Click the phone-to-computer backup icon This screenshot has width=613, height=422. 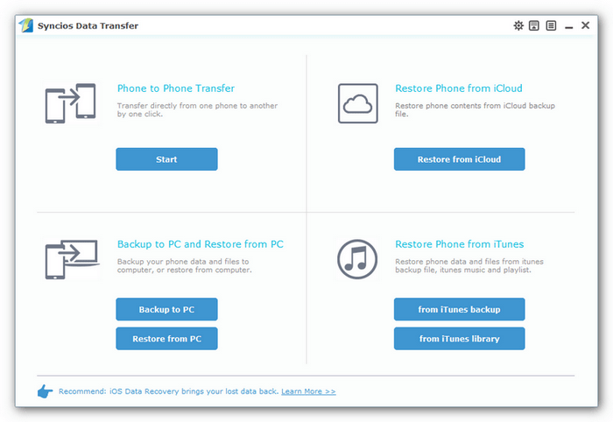[x=72, y=259]
